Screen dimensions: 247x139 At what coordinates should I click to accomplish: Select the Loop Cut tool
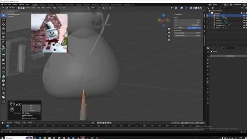click(3, 68)
